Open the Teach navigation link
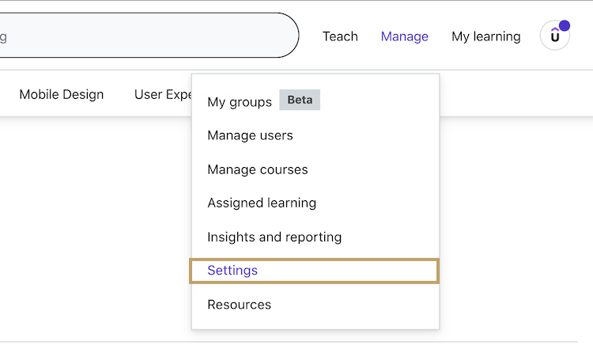 340,36
